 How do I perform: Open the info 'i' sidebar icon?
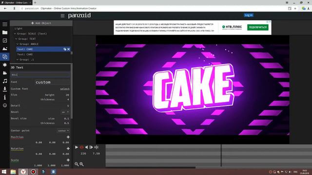pos(5,97)
